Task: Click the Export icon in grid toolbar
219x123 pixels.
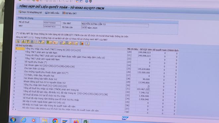Action: 68,43
